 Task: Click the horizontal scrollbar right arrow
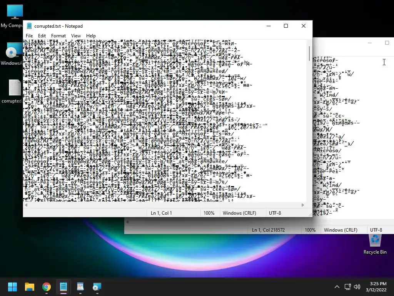tap(303, 205)
